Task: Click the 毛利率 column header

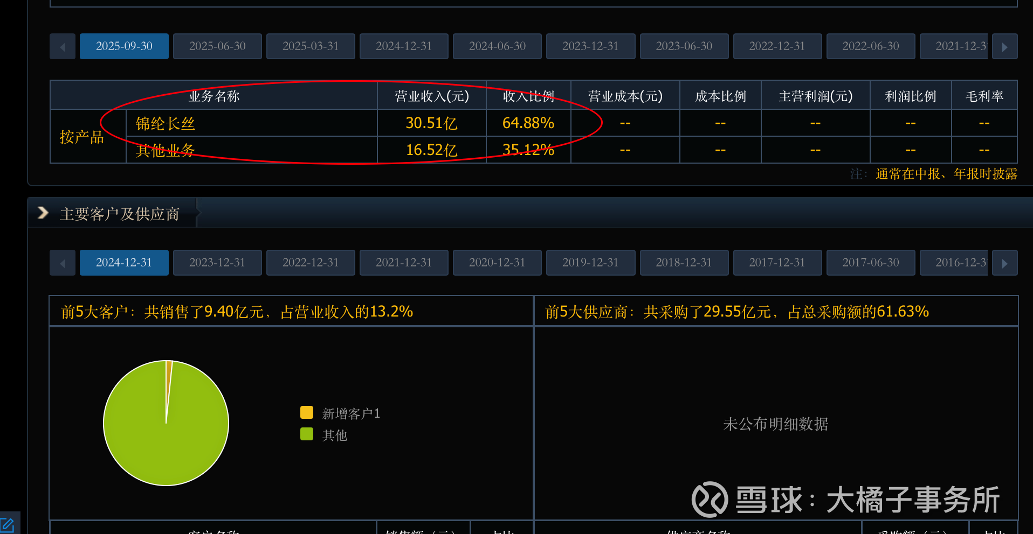Action: click(x=984, y=96)
